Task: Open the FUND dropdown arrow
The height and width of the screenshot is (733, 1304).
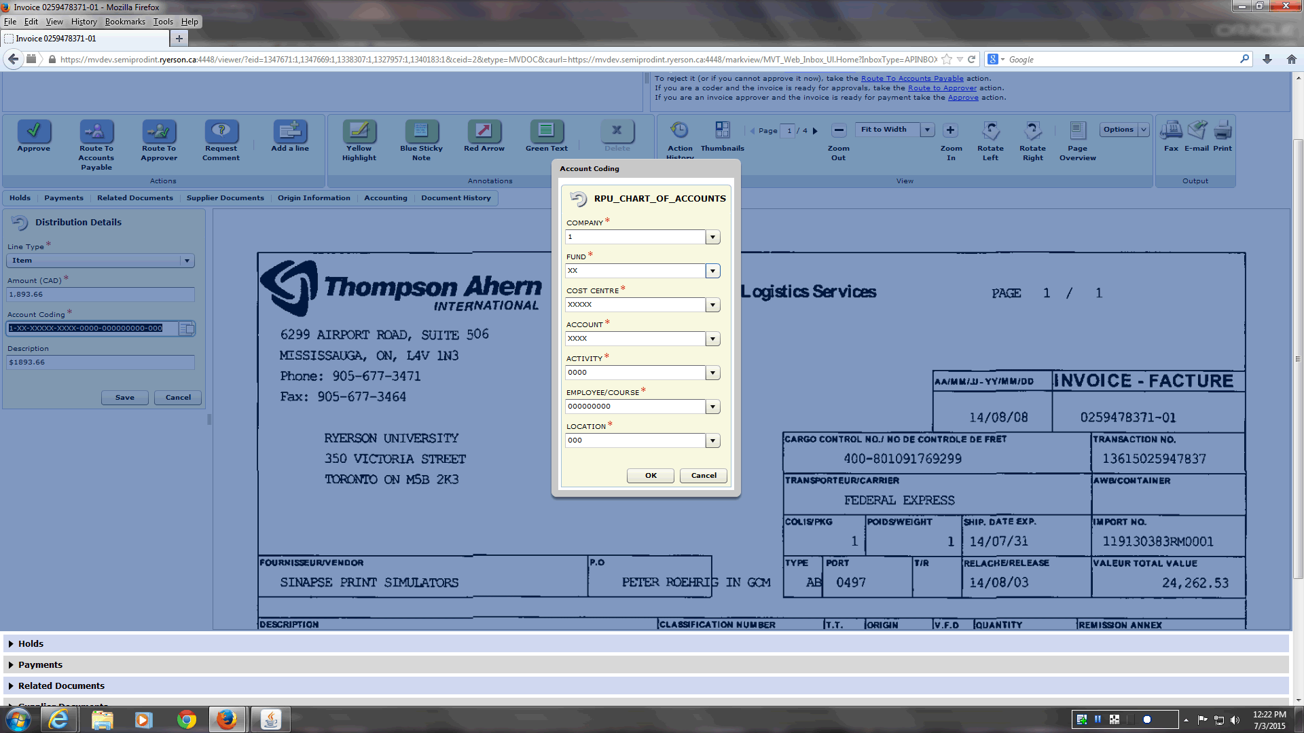Action: coord(712,271)
